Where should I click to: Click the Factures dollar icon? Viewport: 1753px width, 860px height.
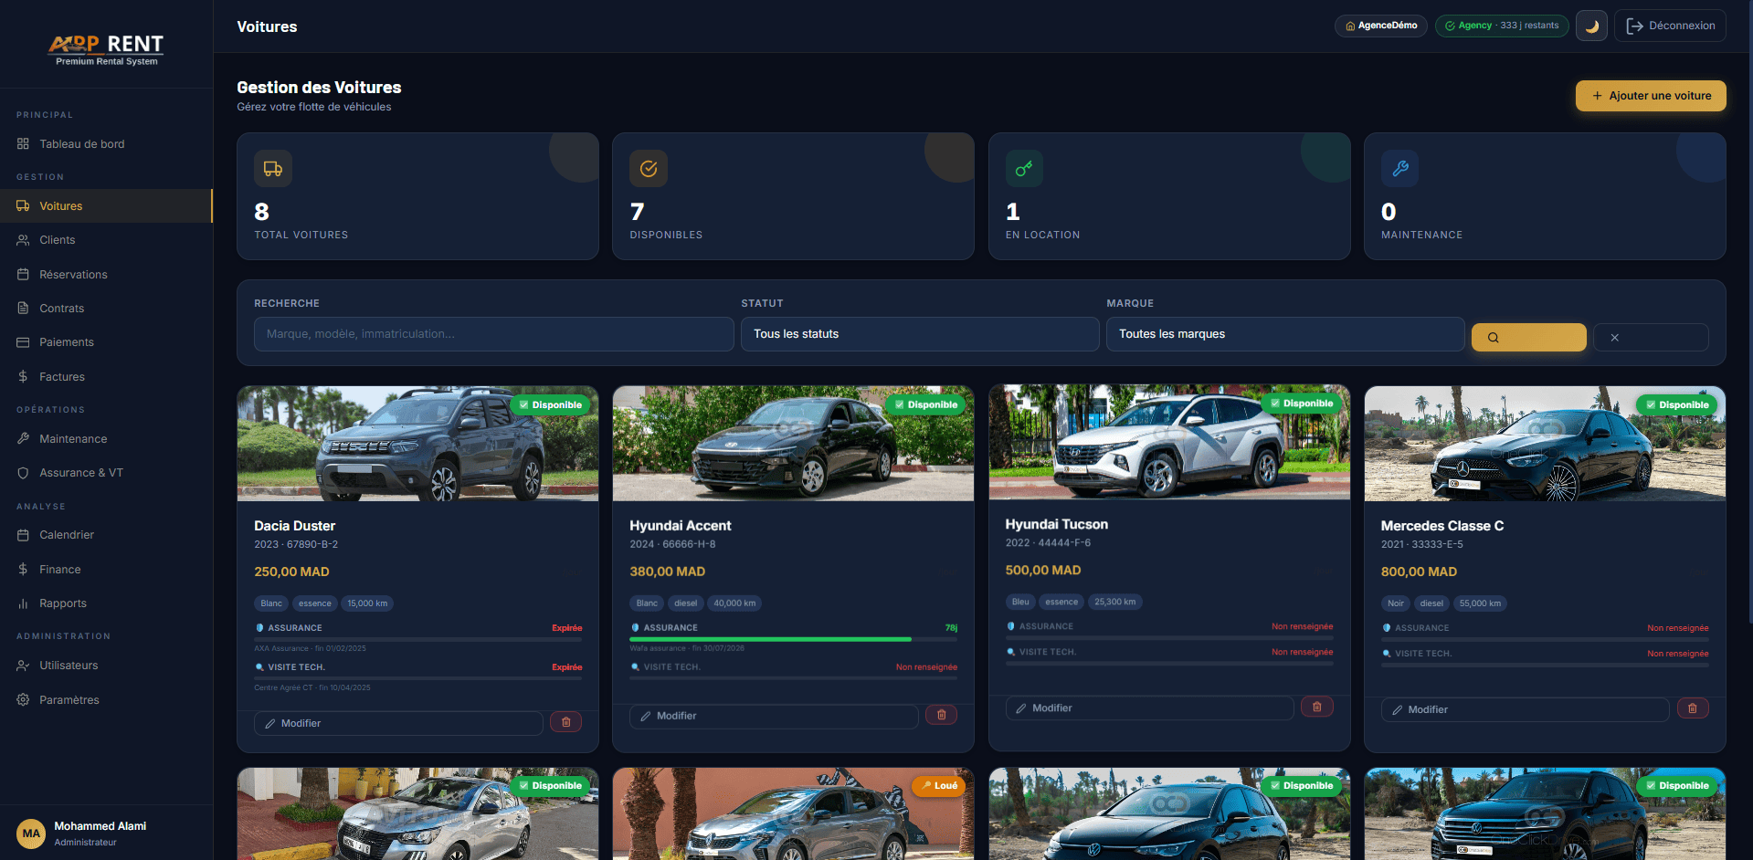[x=23, y=377]
